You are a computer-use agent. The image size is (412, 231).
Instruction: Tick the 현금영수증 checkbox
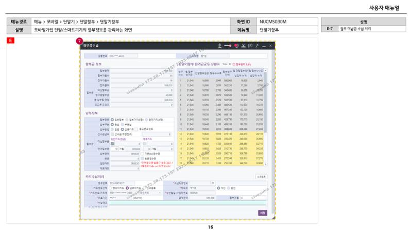click(142, 159)
